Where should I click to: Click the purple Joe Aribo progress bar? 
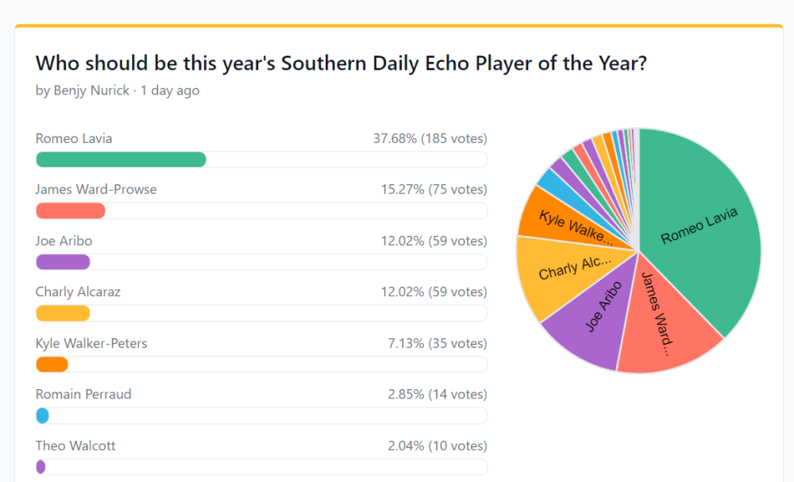point(63,262)
